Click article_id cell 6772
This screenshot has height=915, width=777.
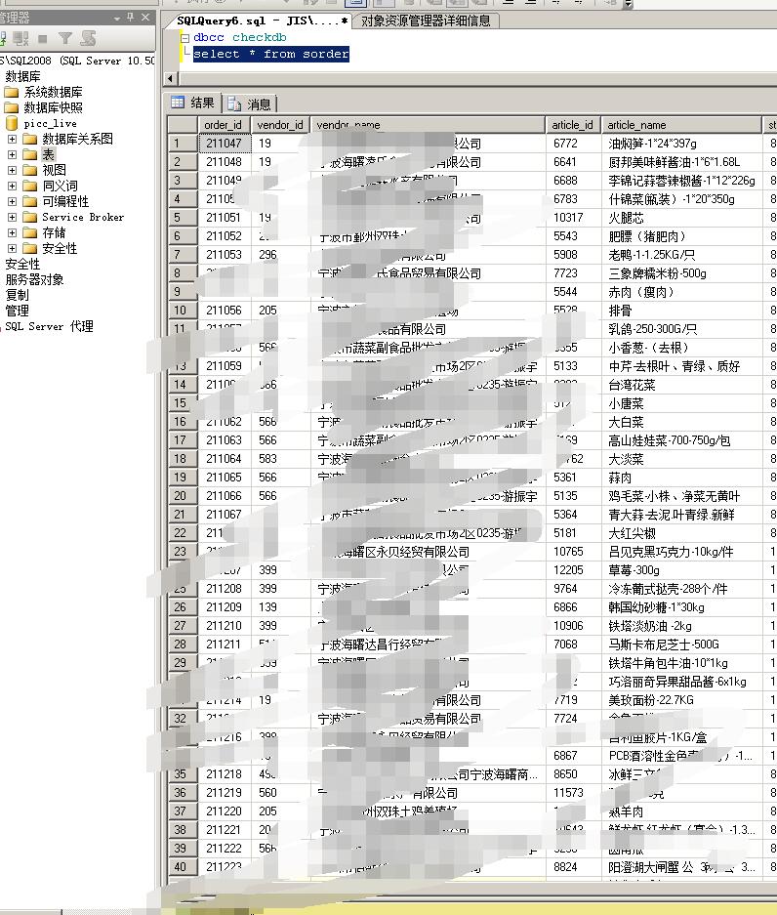pos(573,143)
